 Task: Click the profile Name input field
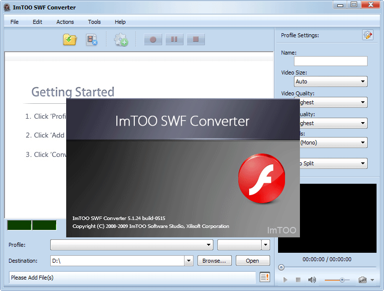coord(331,61)
